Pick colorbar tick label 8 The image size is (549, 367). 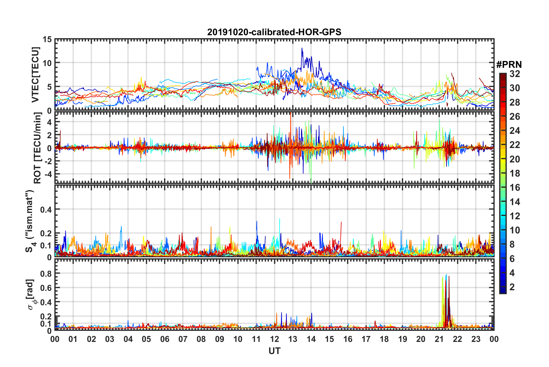(x=512, y=244)
